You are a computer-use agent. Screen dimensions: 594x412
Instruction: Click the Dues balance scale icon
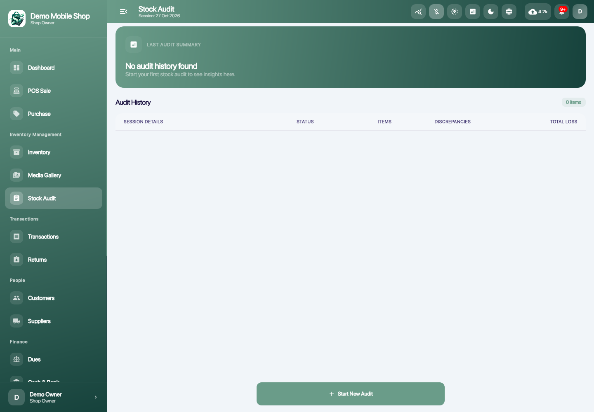(x=16, y=359)
